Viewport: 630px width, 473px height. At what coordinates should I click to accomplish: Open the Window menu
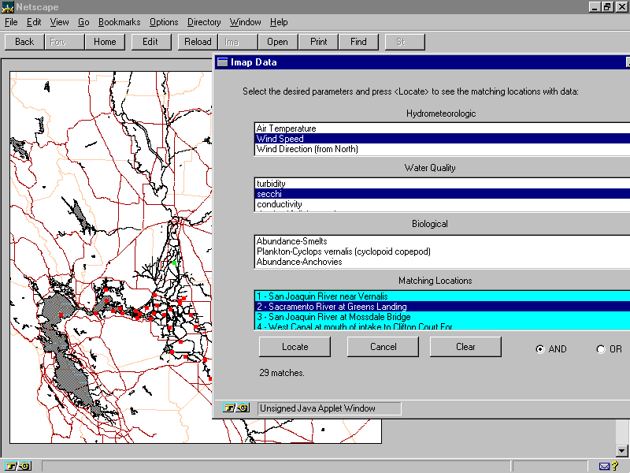tap(245, 22)
